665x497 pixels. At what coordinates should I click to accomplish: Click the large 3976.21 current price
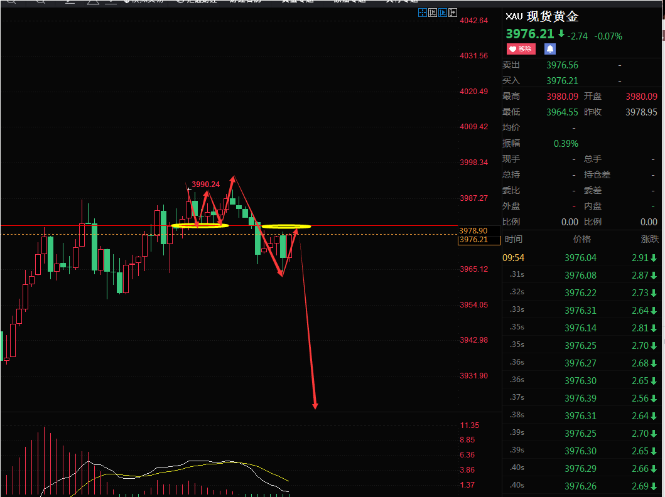pyautogui.click(x=530, y=34)
